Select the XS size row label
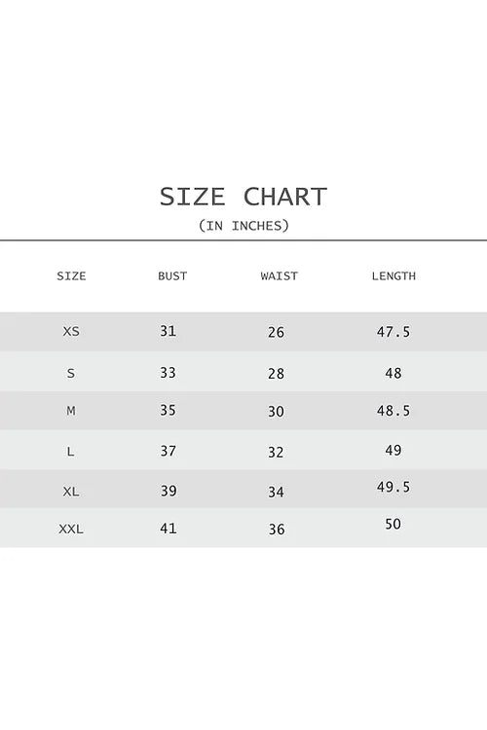 click(x=71, y=332)
